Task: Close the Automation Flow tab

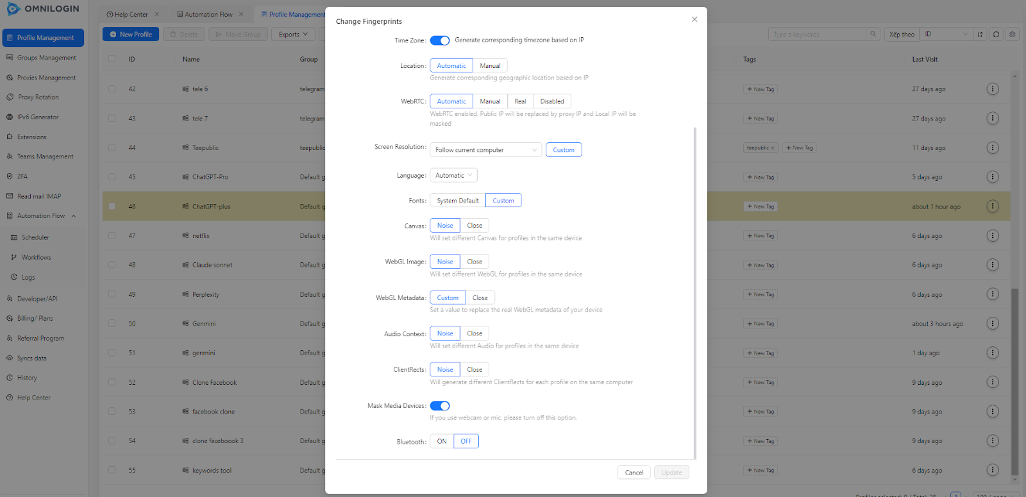Action: coord(241,14)
